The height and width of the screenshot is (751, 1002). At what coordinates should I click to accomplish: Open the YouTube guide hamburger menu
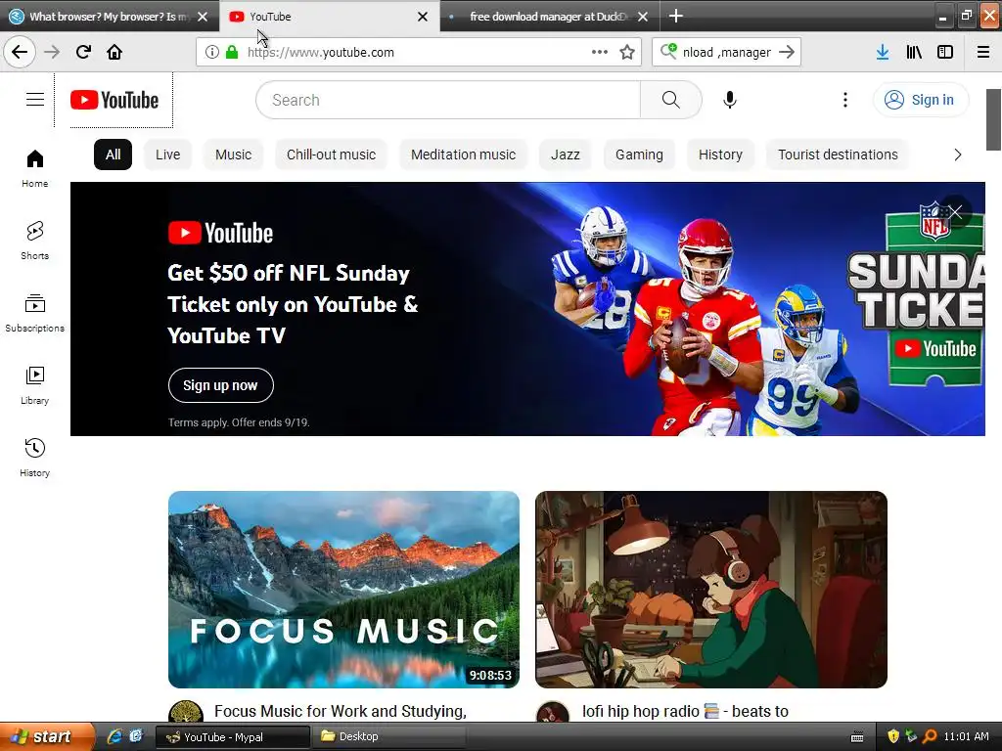pyautogui.click(x=35, y=100)
